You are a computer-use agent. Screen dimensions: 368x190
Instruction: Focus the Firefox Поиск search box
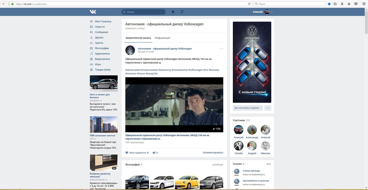[290, 4]
